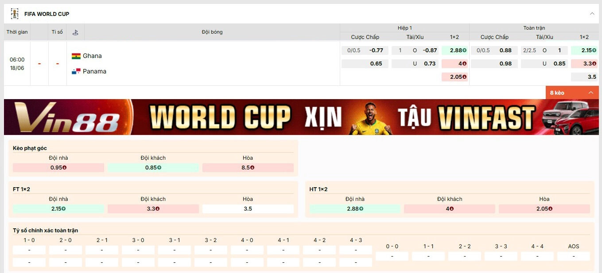Select first-half handicap odds -0.77
This screenshot has height=273, width=602.
tap(365, 50)
